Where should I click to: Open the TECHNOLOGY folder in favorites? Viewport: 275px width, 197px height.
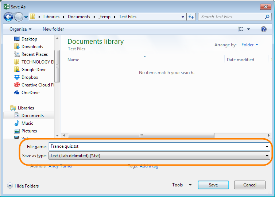tap(38, 62)
